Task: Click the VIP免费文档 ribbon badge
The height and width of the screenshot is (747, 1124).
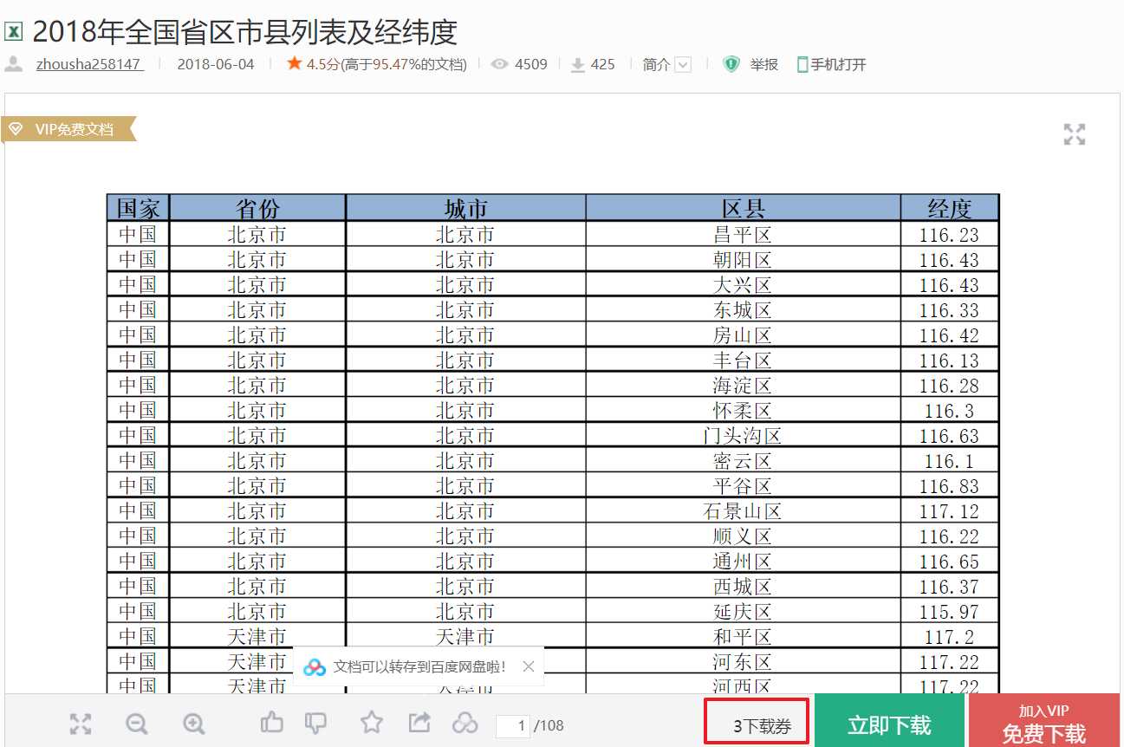Action: pyautogui.click(x=69, y=129)
